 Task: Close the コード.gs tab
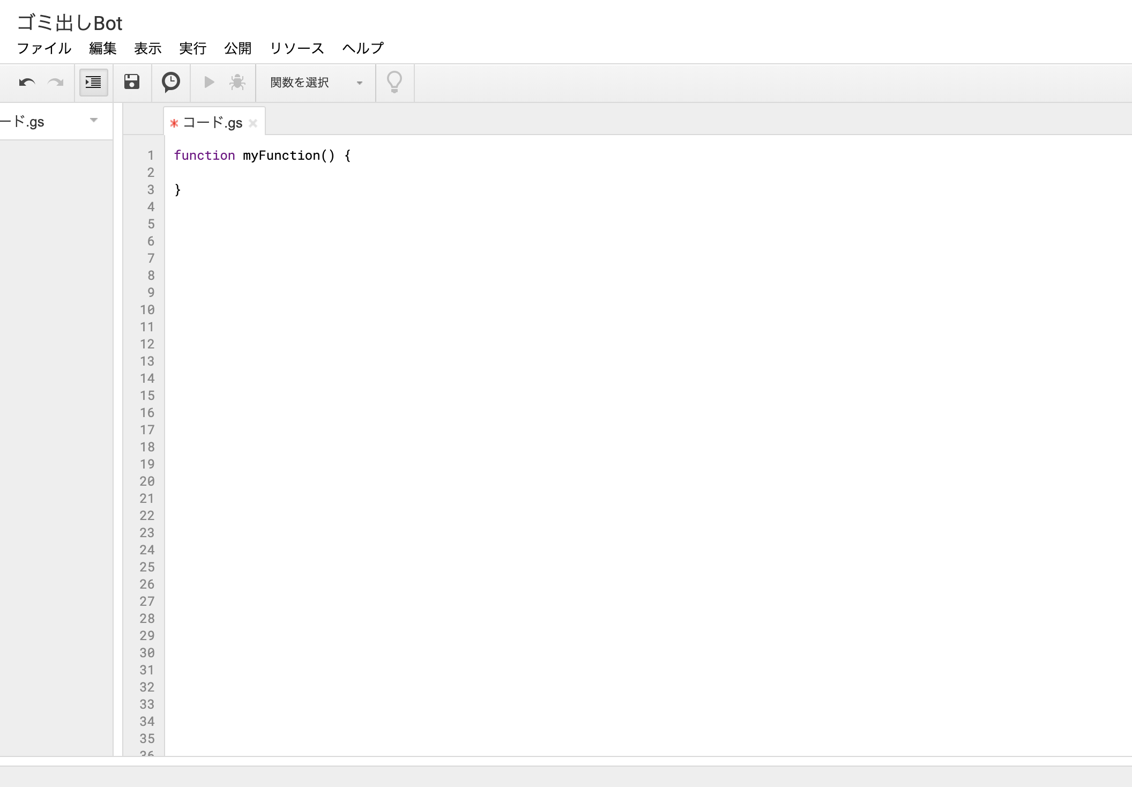(x=253, y=123)
